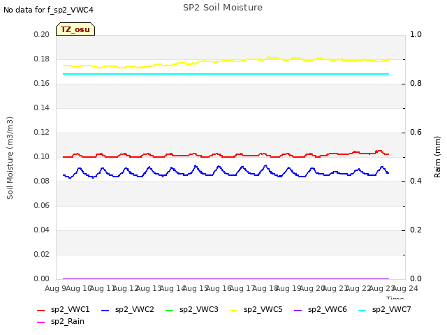Click the TZ_osu annotation label
The width and height of the screenshot is (447, 335).
point(75,29)
